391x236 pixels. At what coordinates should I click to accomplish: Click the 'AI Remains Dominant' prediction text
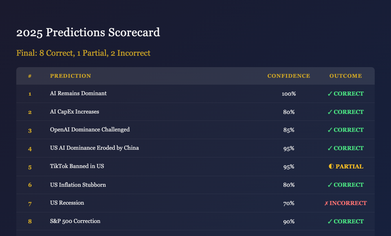[x=78, y=94]
